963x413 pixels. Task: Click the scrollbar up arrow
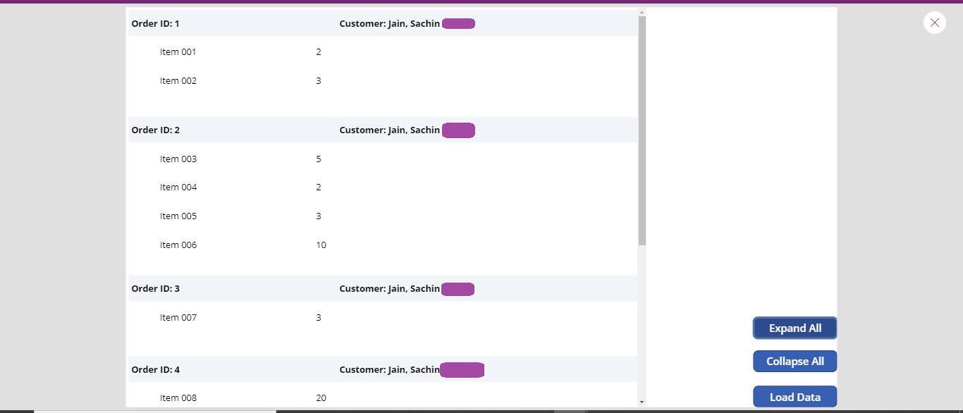tap(642, 11)
